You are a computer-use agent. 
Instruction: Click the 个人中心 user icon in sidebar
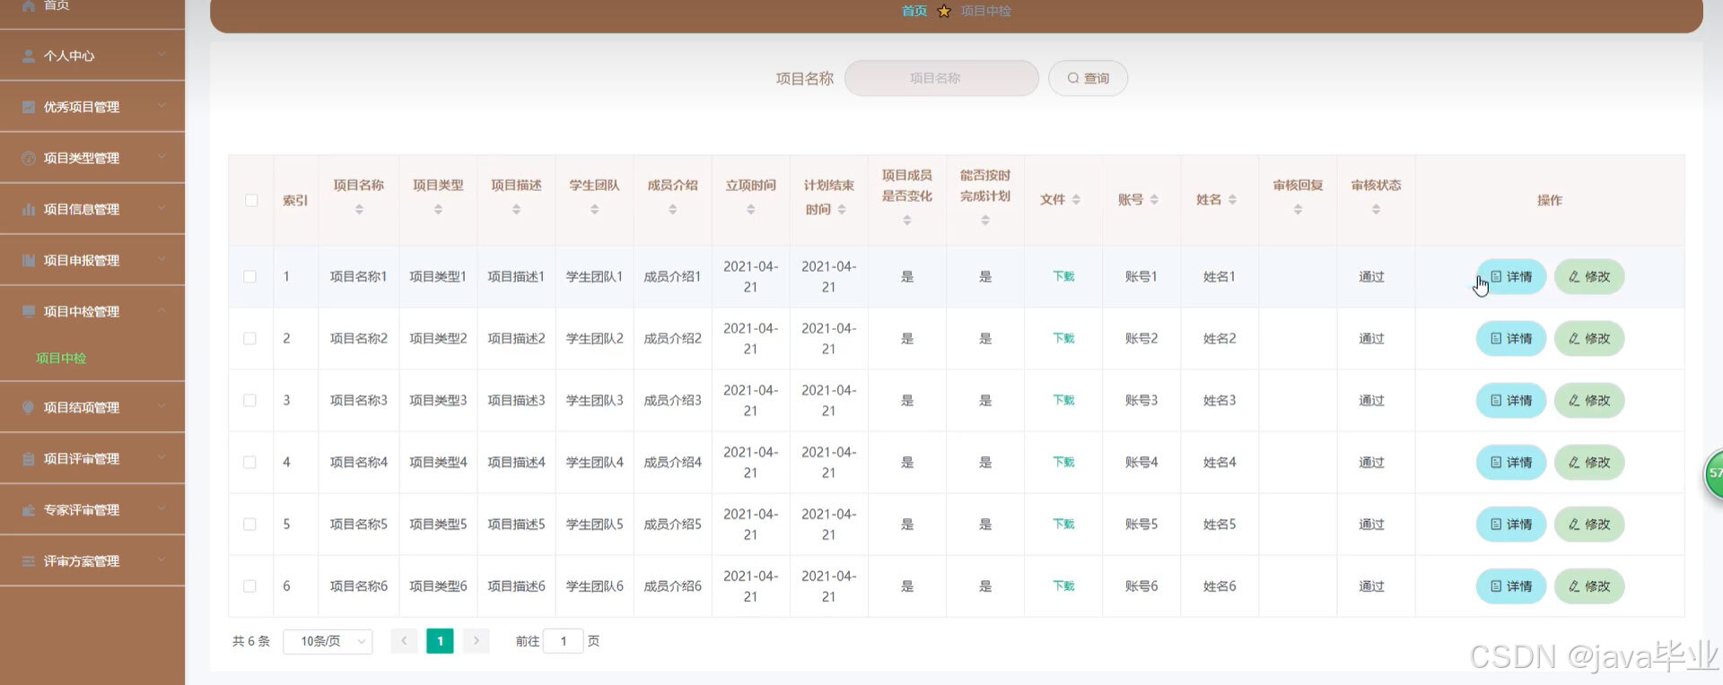(x=29, y=56)
